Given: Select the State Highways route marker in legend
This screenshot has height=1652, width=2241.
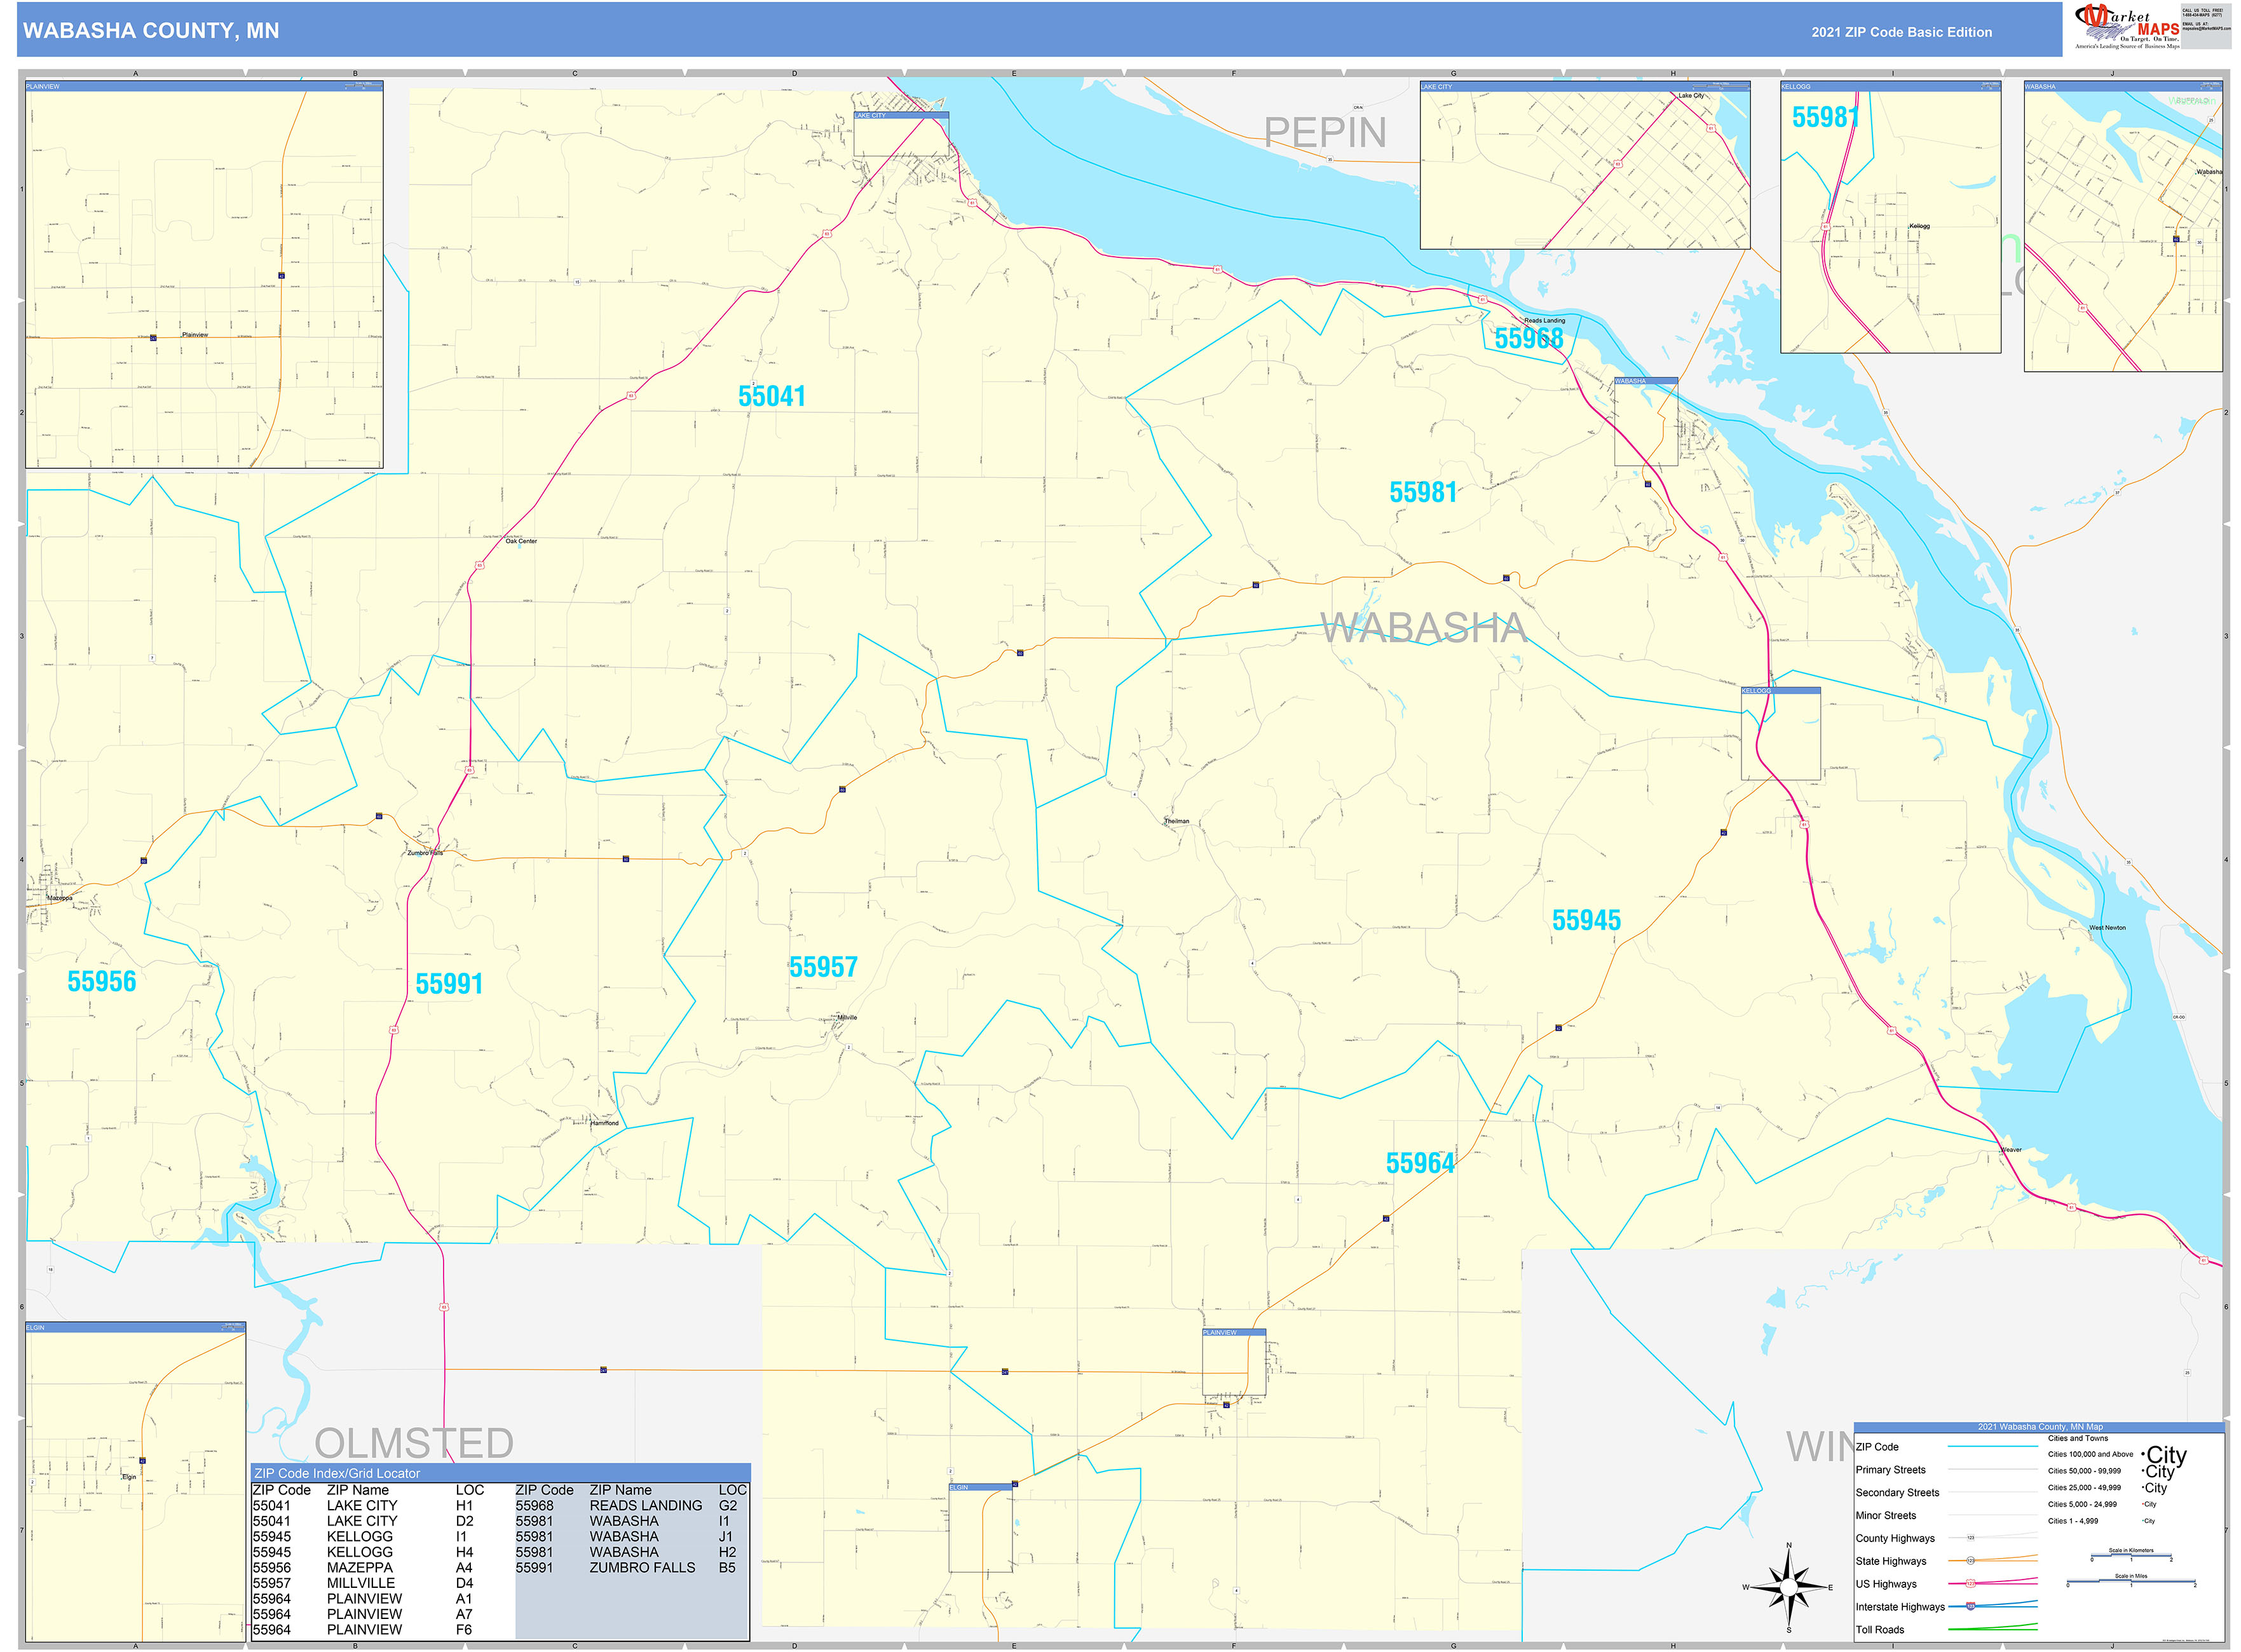Looking at the screenshot, I should [x=1970, y=1562].
